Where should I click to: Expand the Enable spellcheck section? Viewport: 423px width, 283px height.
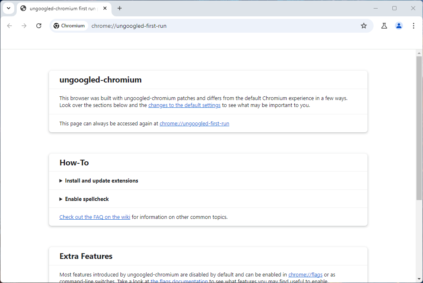coord(87,199)
